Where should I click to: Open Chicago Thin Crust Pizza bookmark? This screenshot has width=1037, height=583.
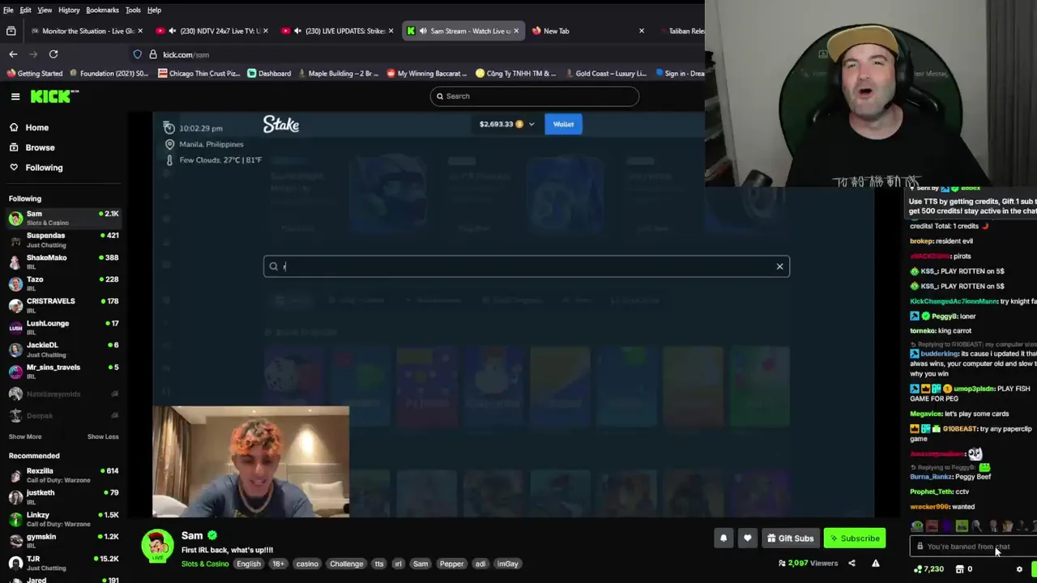tap(199, 74)
